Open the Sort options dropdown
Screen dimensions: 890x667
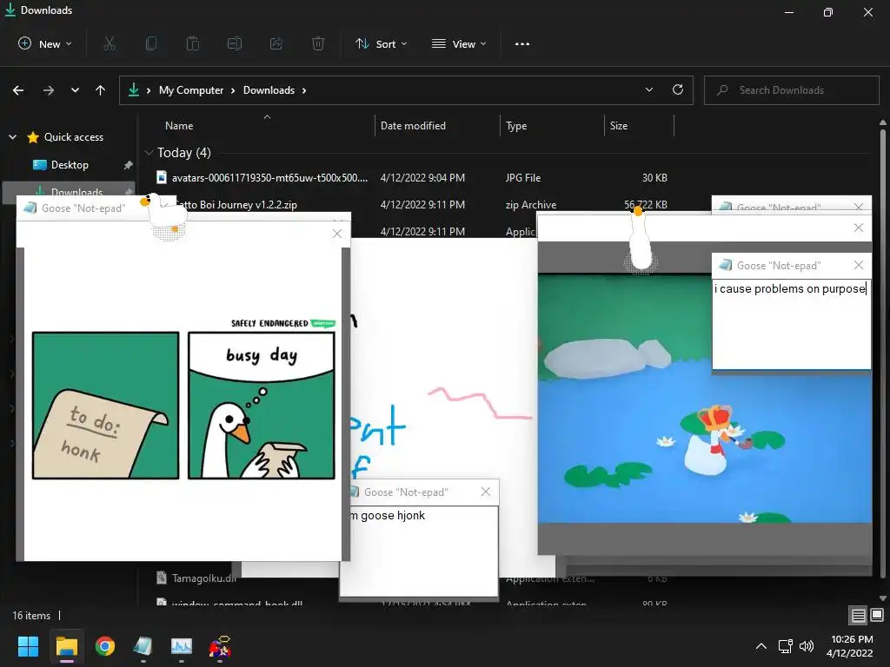point(382,43)
